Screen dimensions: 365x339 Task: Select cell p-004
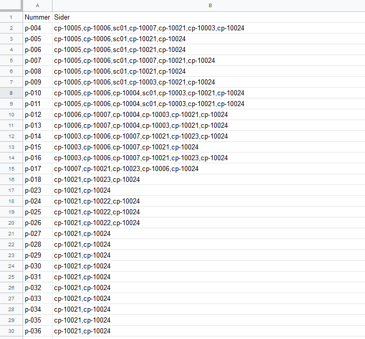(38, 28)
